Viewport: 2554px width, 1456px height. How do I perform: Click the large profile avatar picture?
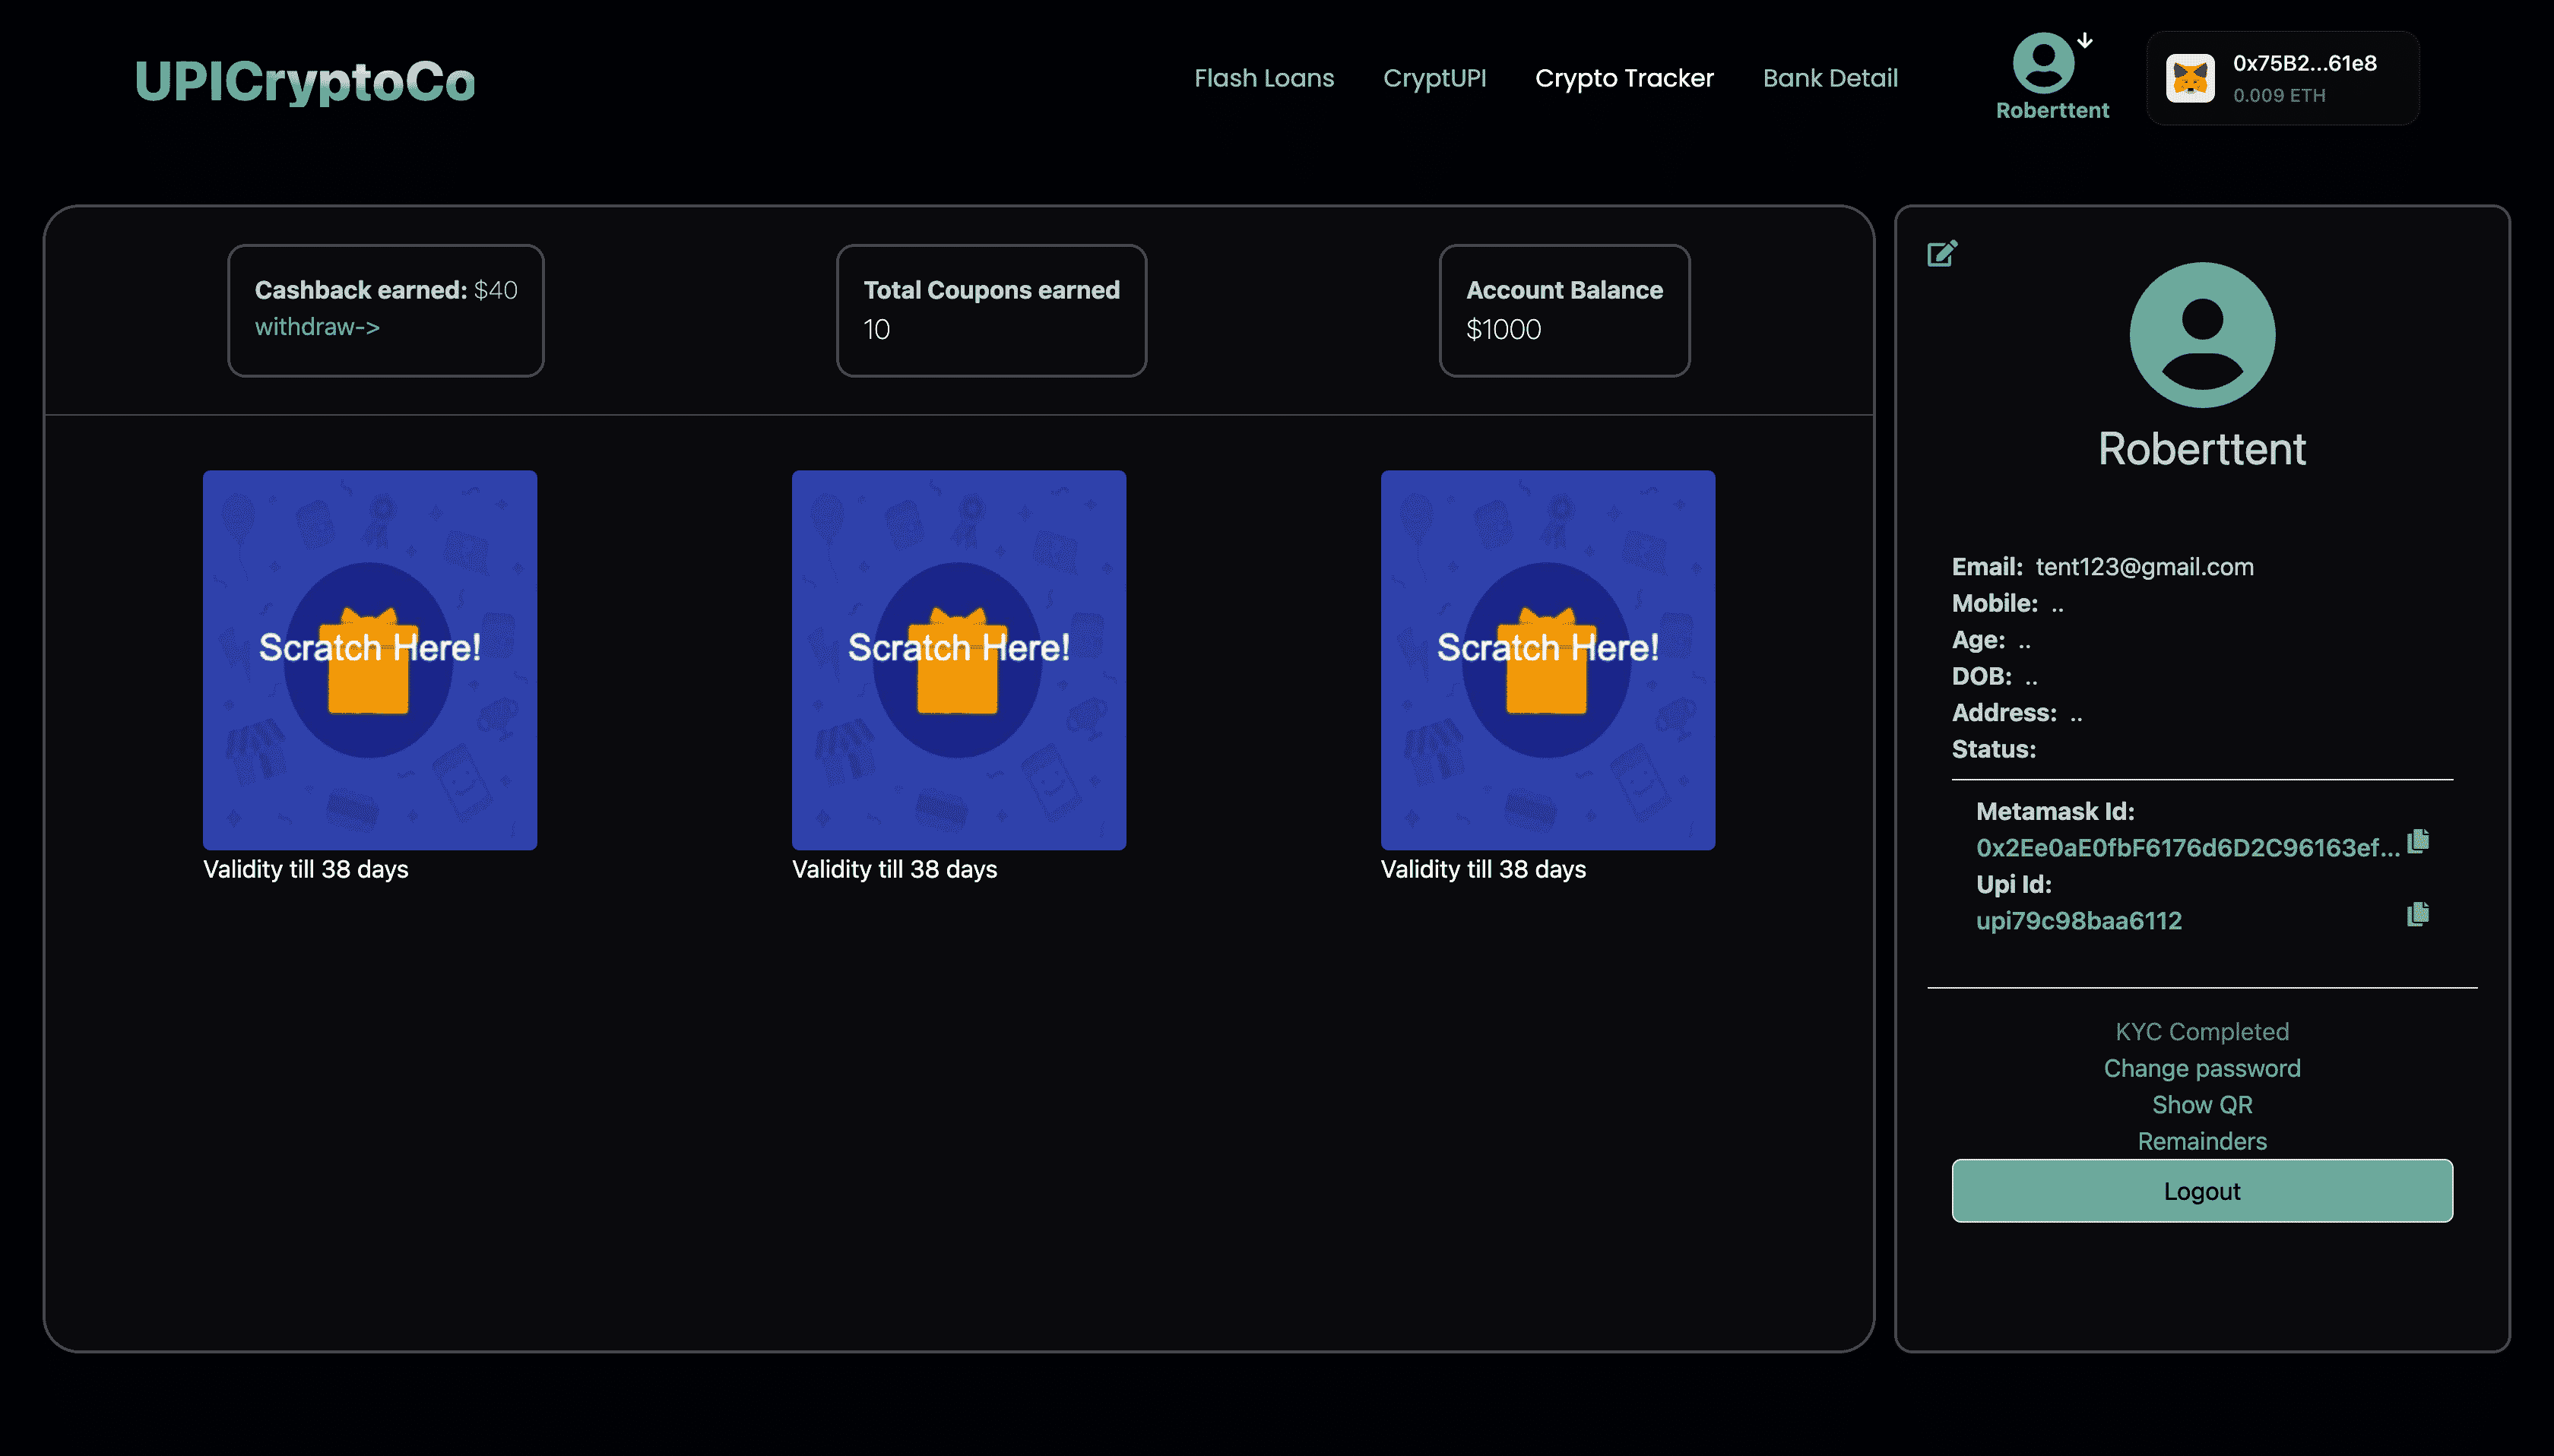(2202, 335)
